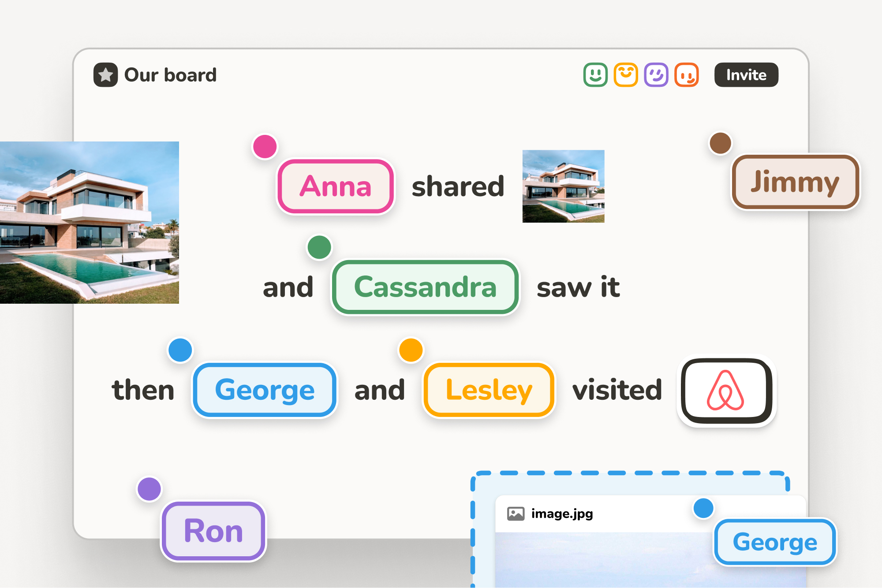Click the brown cursor dot by Jimmy

[720, 143]
